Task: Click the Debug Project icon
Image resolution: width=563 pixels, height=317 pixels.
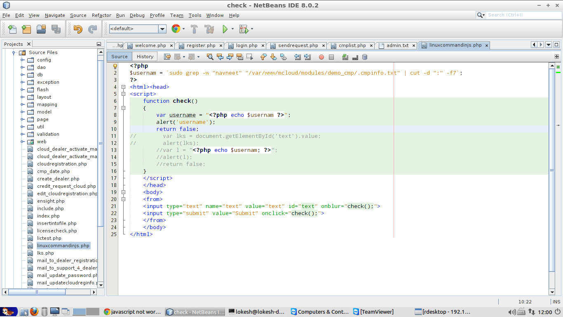Action: pos(244,29)
